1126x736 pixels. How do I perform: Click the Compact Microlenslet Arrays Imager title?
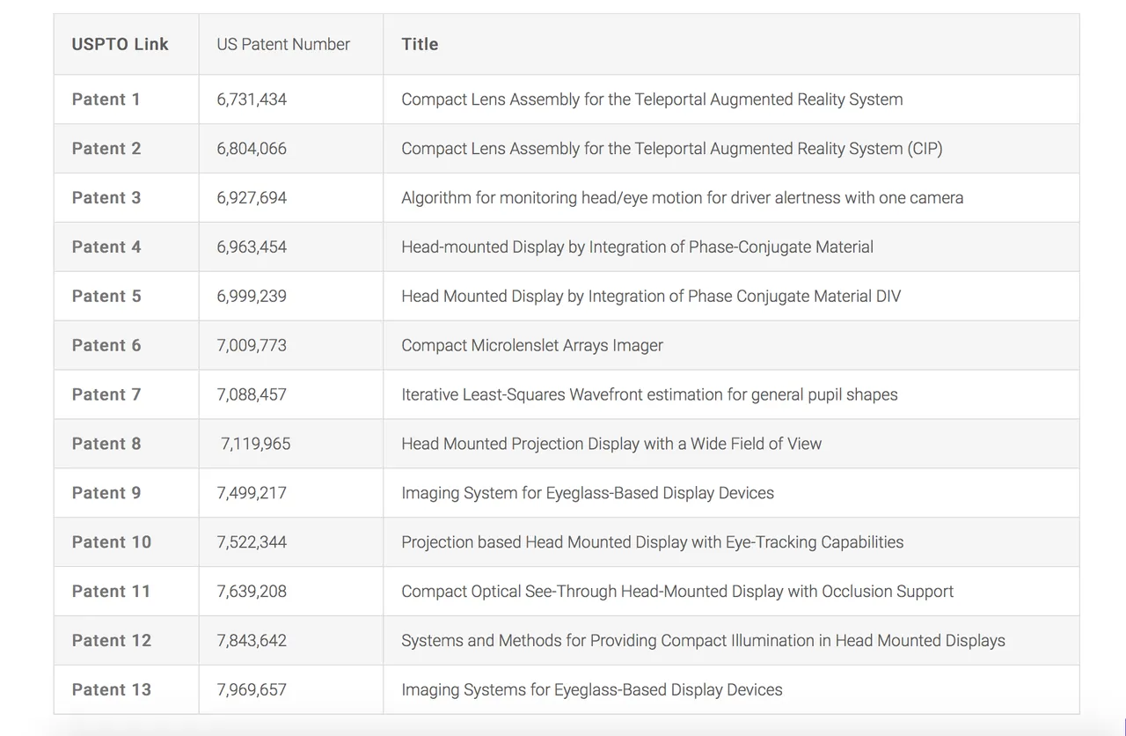(x=532, y=346)
